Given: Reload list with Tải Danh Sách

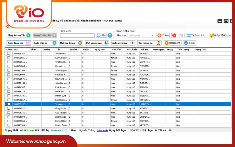Looking at the screenshot, I should [197, 35].
